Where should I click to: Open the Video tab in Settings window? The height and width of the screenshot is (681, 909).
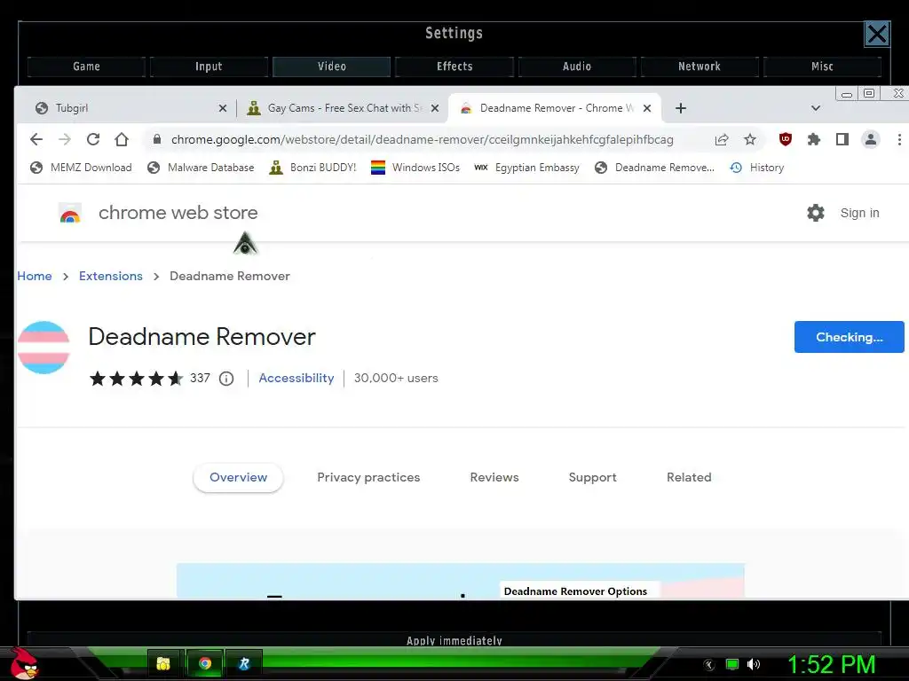point(332,67)
